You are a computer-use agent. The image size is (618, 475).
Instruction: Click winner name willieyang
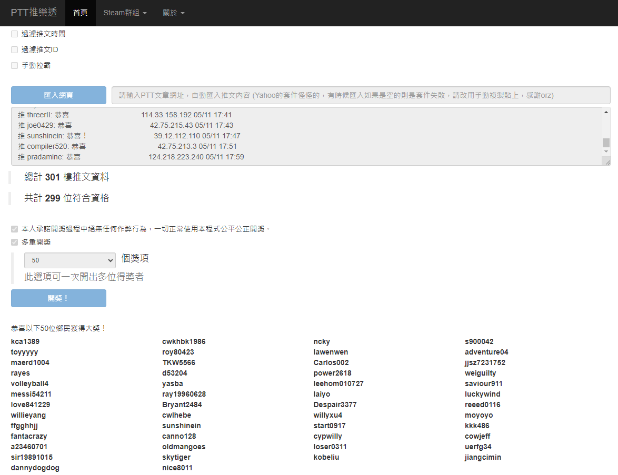point(28,415)
